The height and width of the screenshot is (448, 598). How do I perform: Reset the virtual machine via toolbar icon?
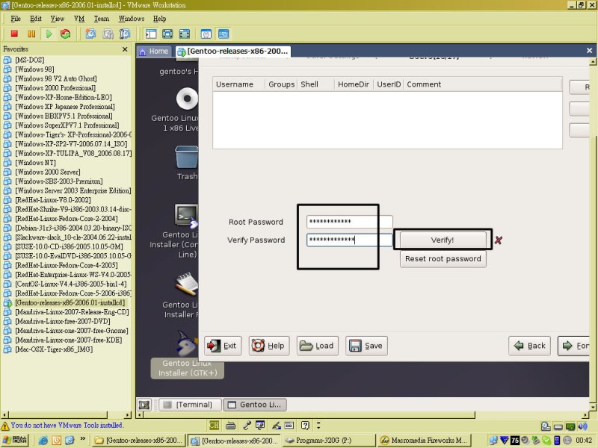point(66,34)
